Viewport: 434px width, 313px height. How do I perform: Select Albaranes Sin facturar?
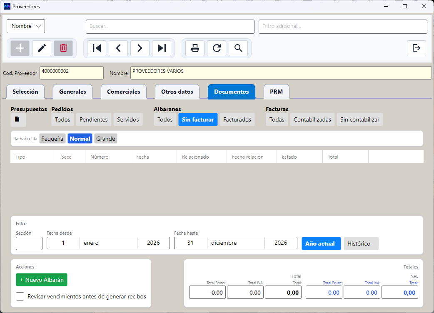(198, 119)
